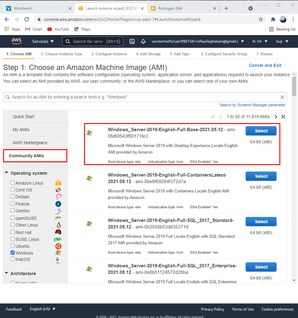298x318 pixels.
Task: Go to step 7. Review
Action: coord(265,54)
